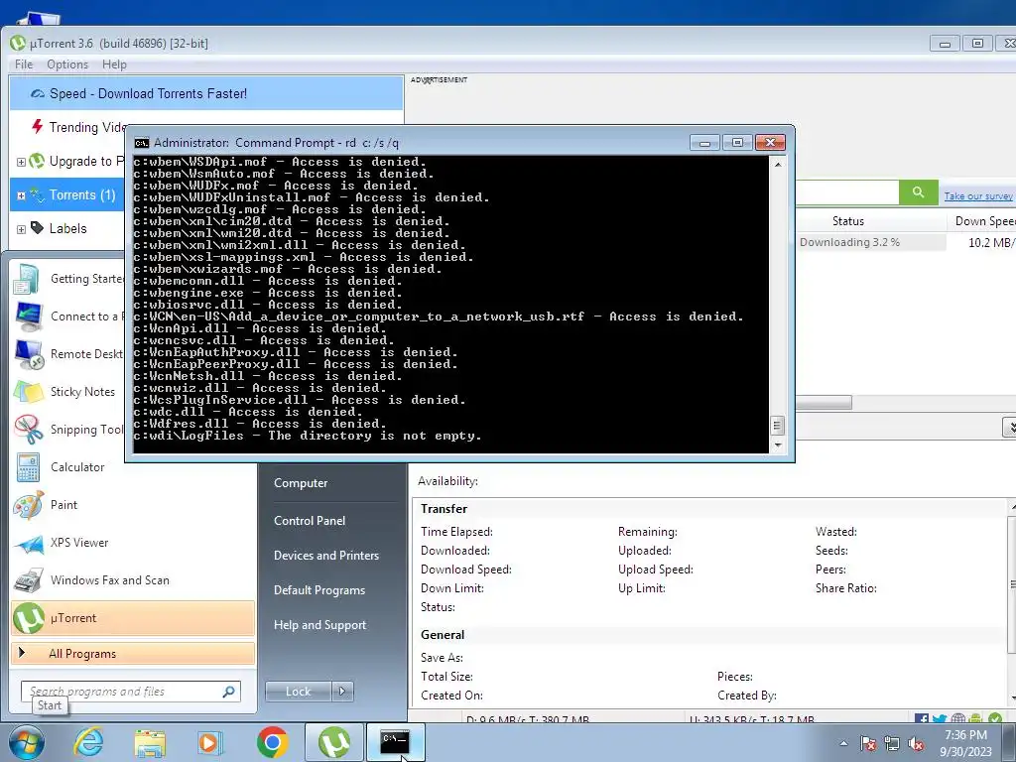
Task: Click the Windows Start orb
Action: tap(26, 742)
